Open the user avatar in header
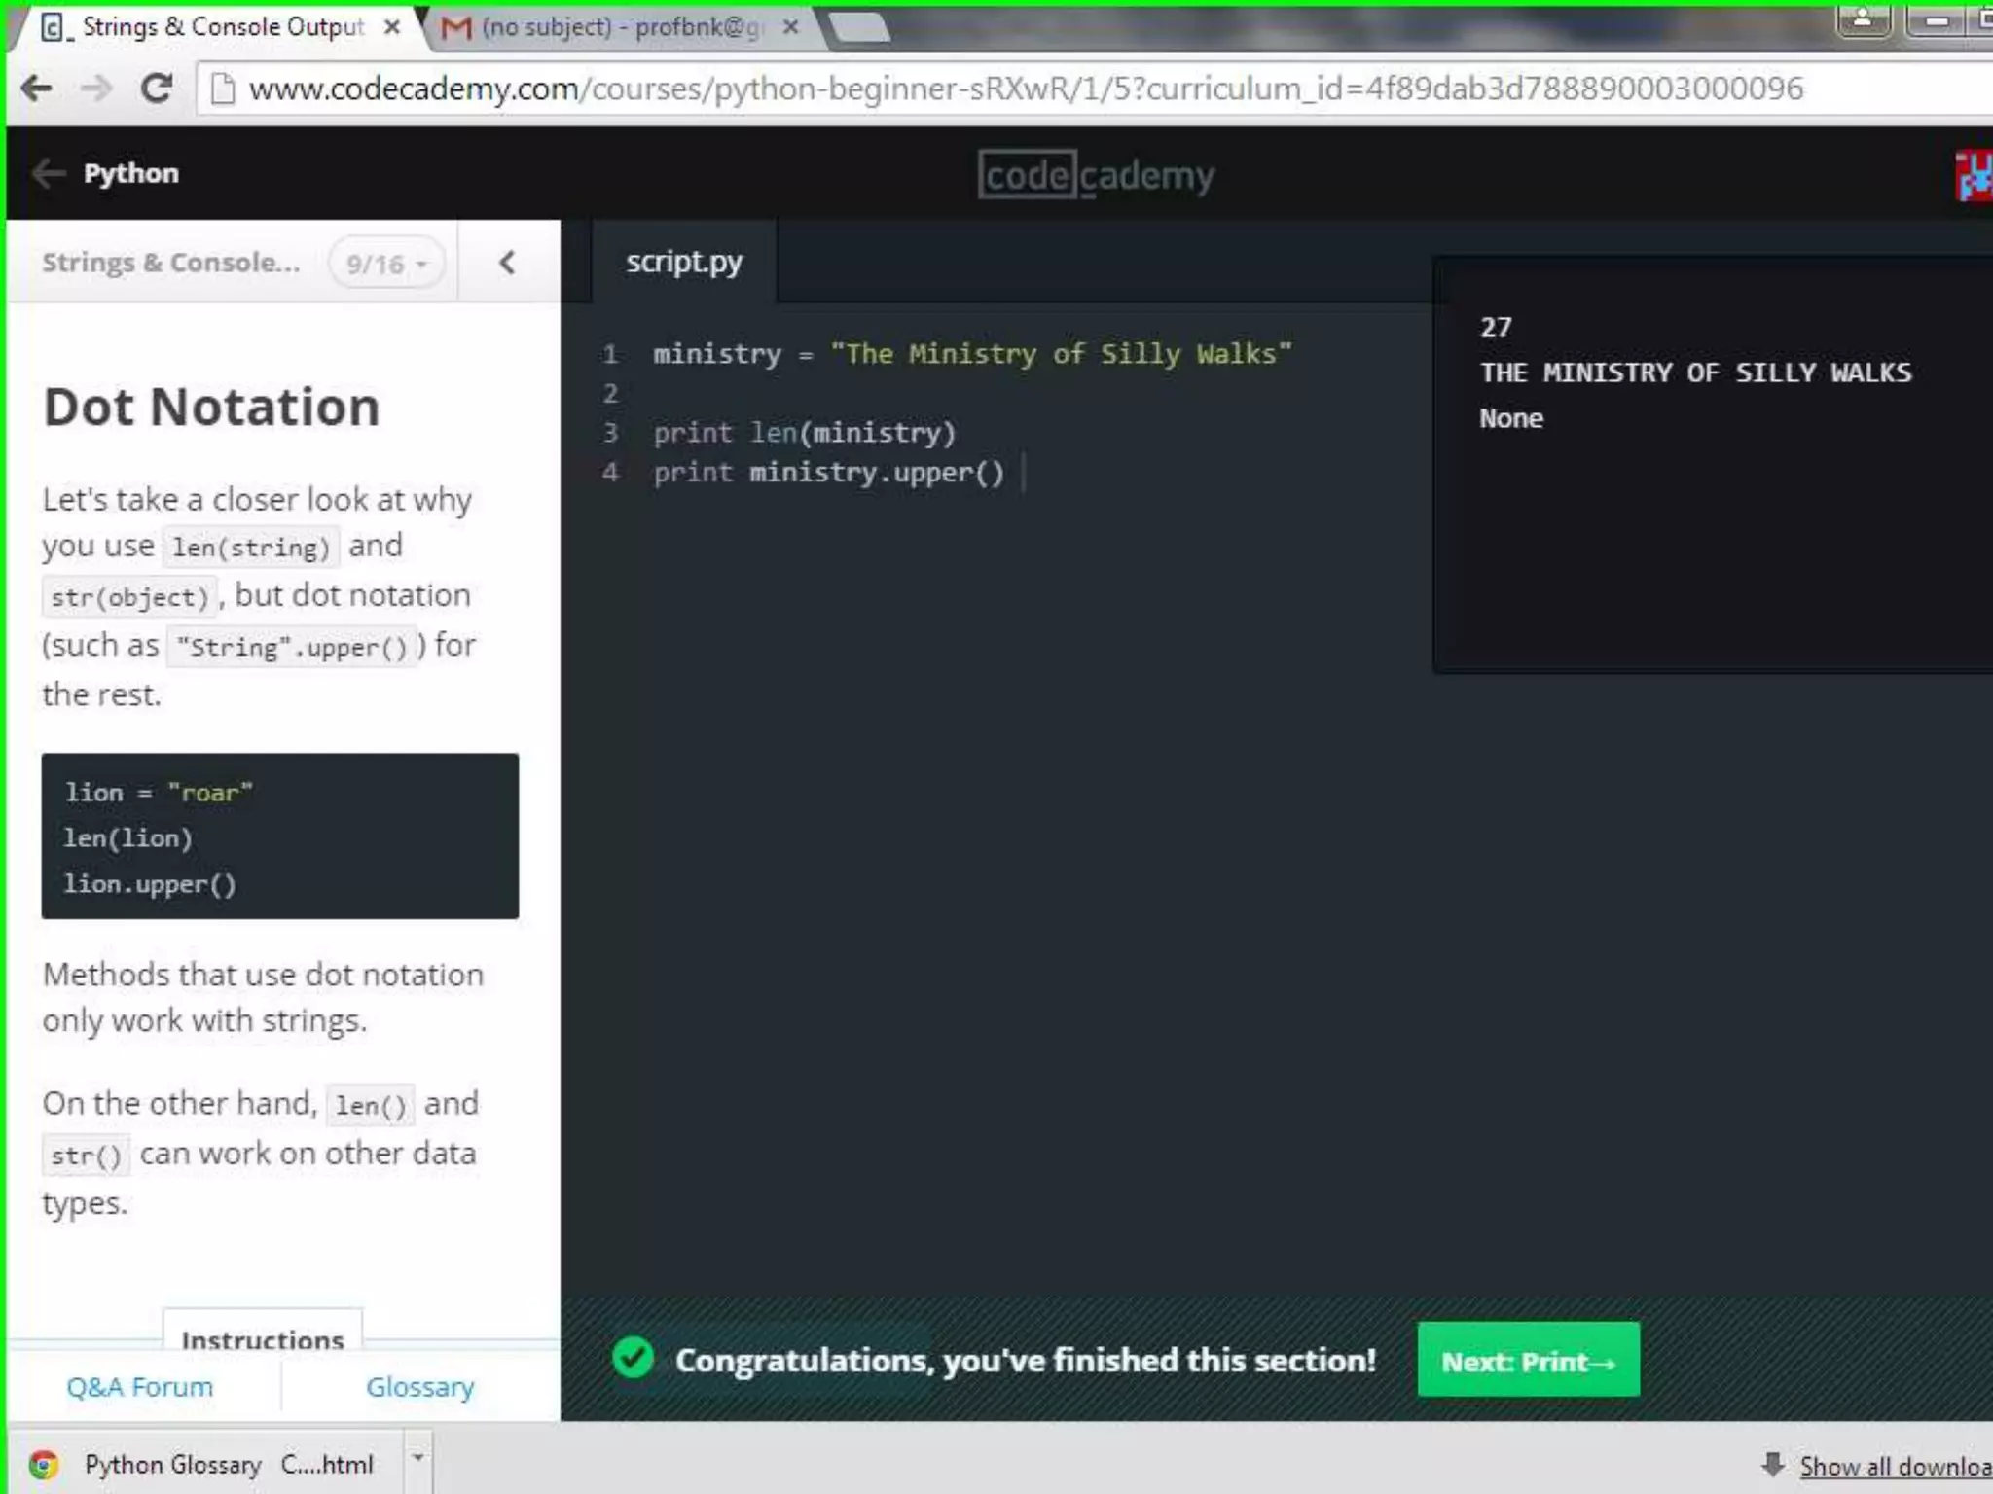This screenshot has height=1494, width=1993. click(1974, 176)
